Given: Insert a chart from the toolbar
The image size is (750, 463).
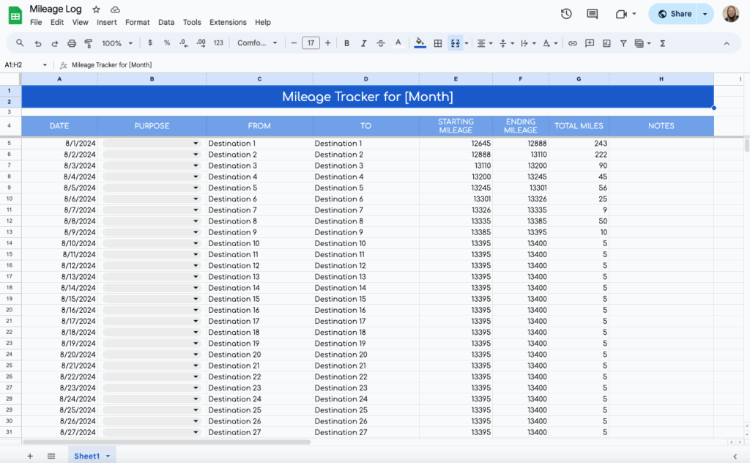Looking at the screenshot, I should click(606, 43).
